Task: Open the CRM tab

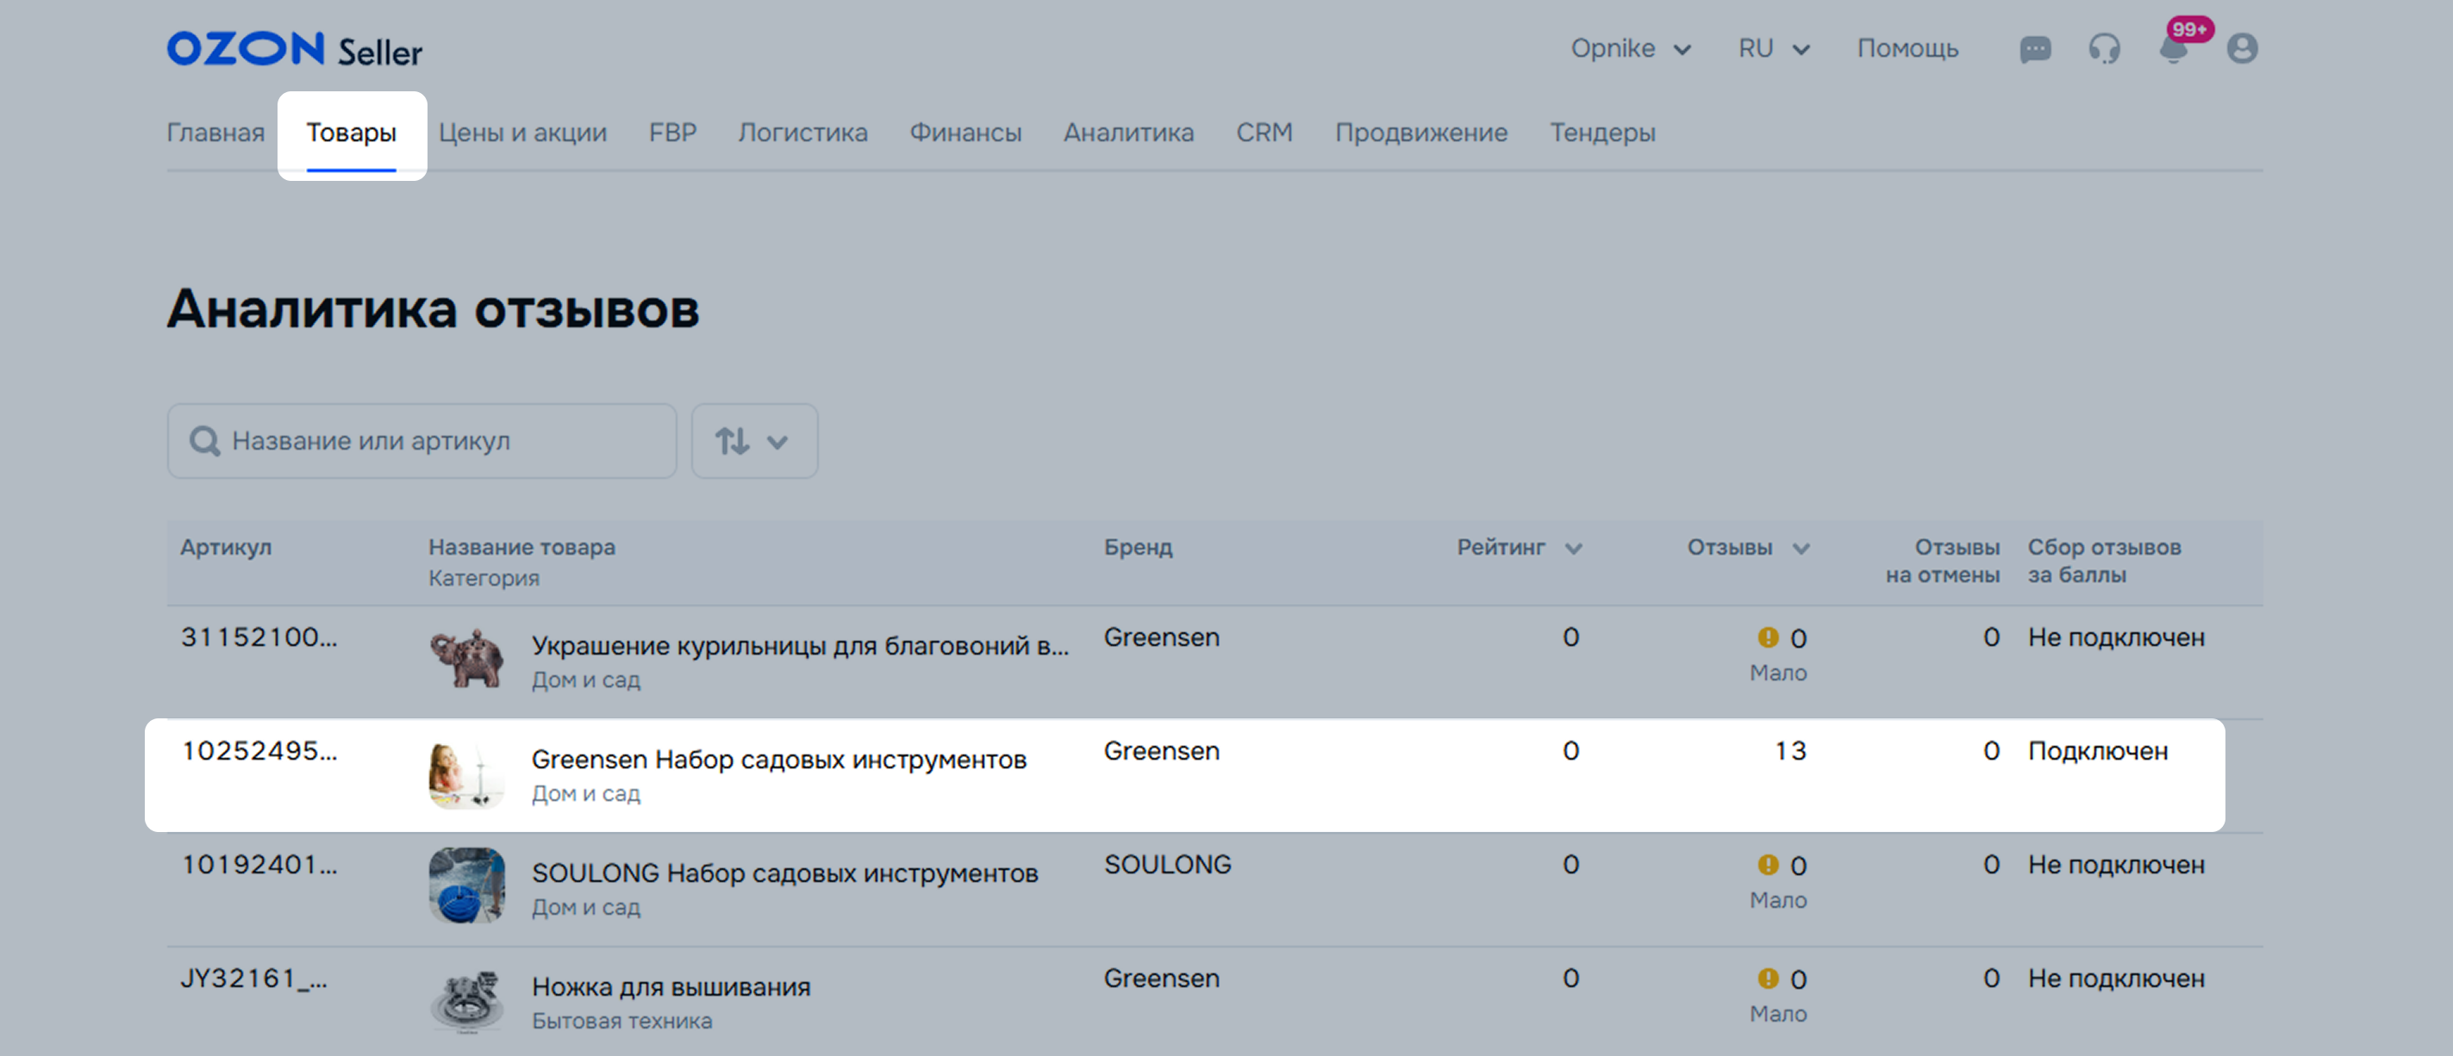Action: [x=1264, y=133]
